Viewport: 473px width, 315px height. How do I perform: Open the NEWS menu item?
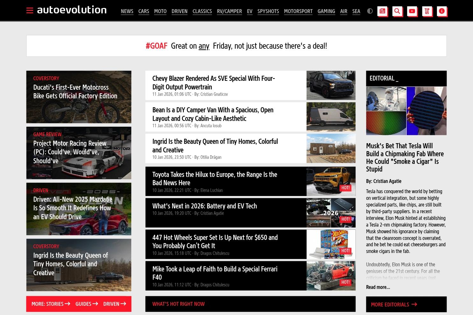click(127, 11)
